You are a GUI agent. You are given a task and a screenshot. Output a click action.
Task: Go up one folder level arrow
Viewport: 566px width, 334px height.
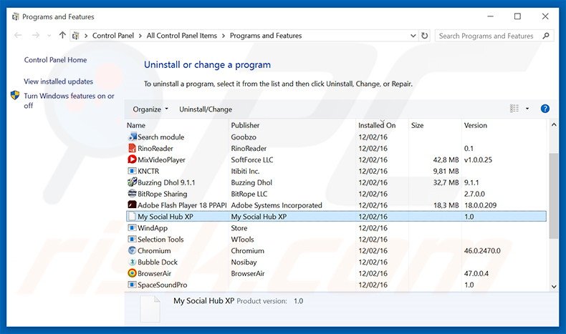coord(62,36)
